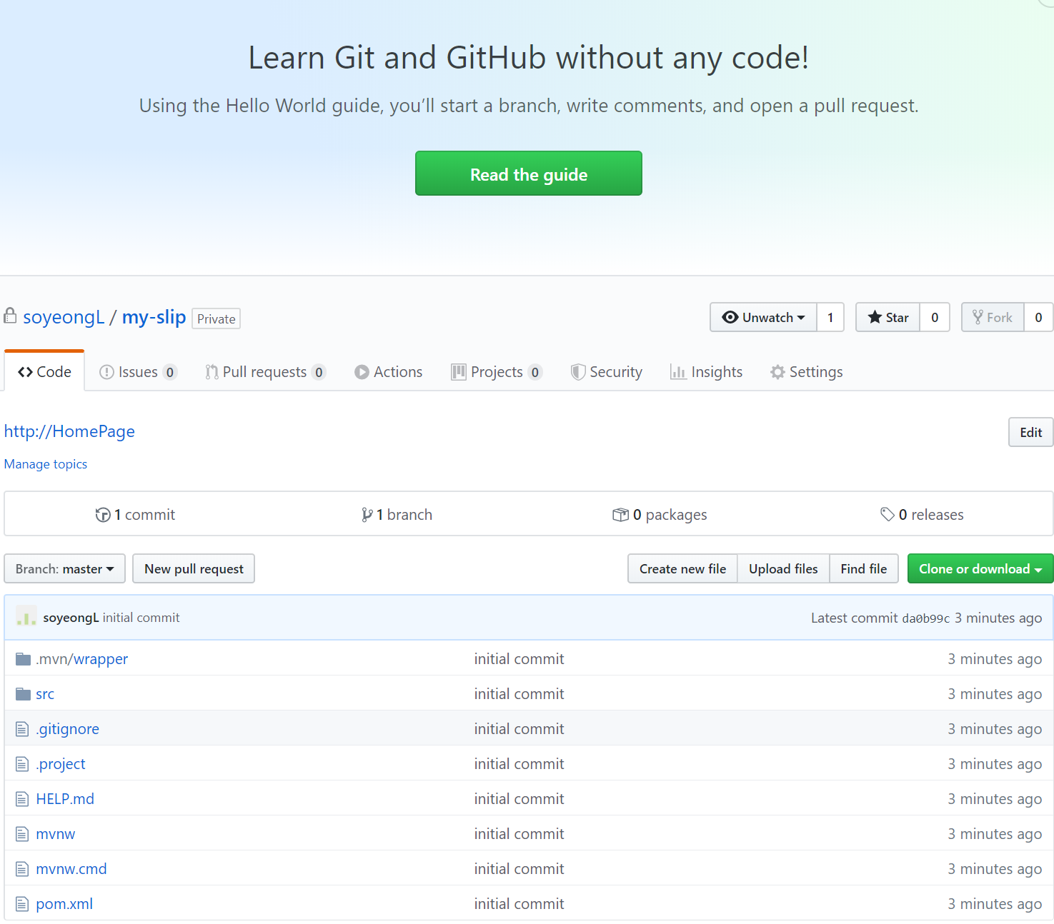Image resolution: width=1054 pixels, height=924 pixels.
Task: Click the file icon beside mvnw.cmd
Action: [22, 869]
